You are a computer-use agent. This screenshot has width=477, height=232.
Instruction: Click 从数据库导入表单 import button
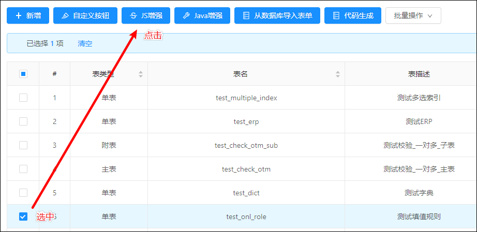click(277, 16)
